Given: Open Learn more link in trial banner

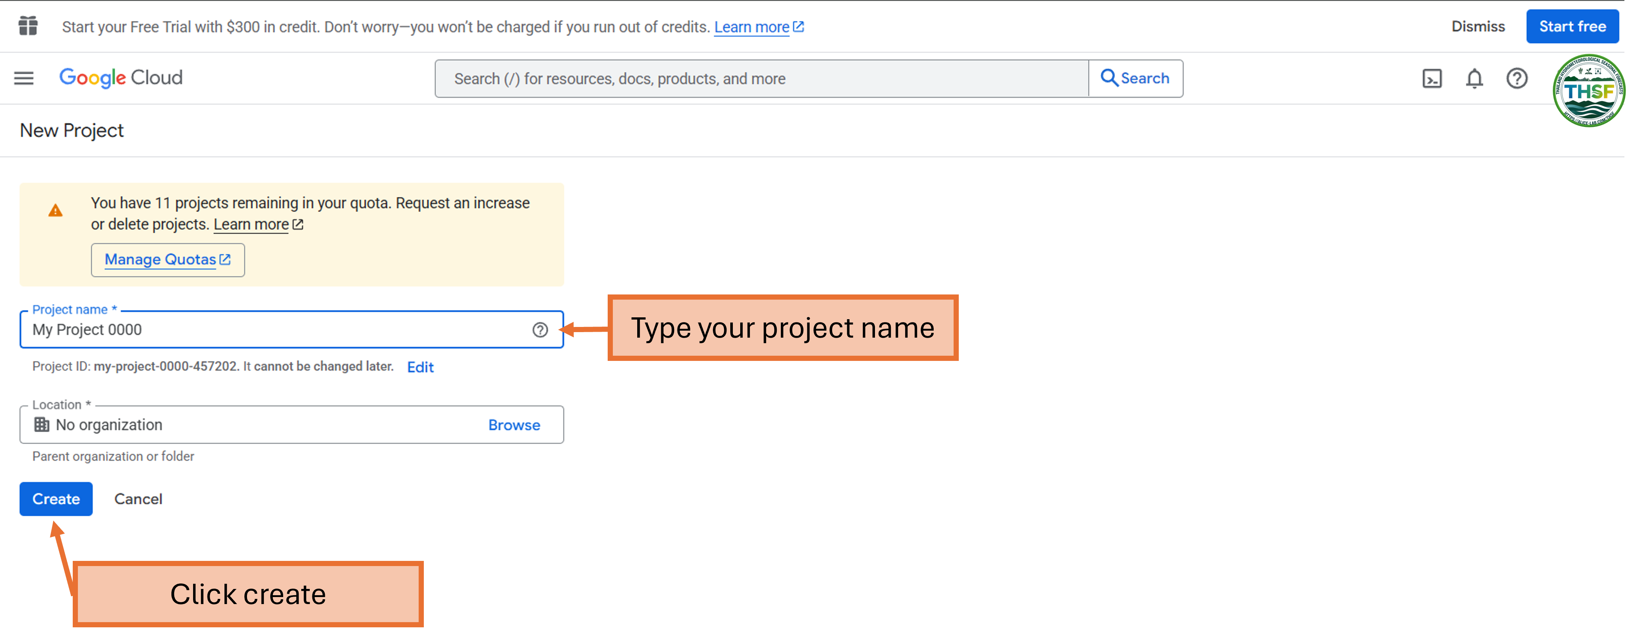Looking at the screenshot, I should tap(752, 27).
